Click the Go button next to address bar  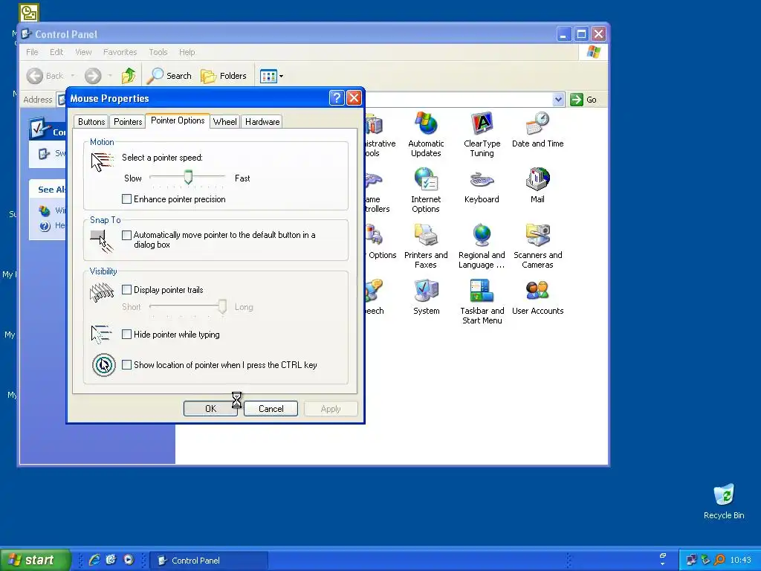coord(583,100)
